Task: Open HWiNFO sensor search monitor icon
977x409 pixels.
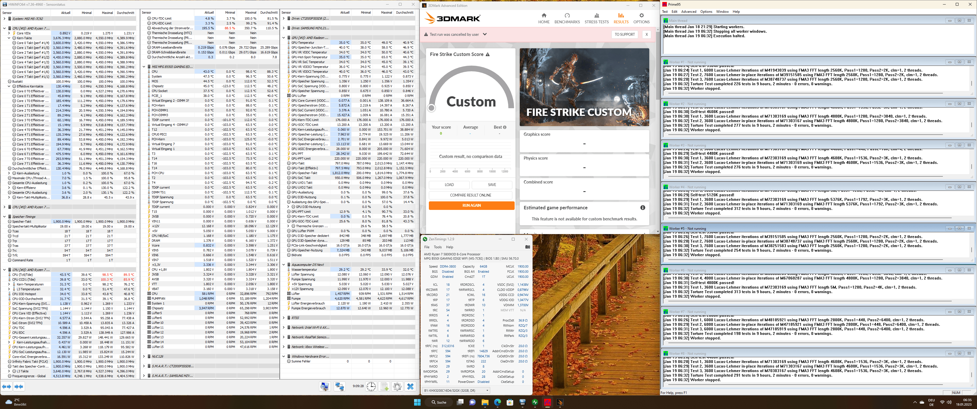Action: (325, 386)
